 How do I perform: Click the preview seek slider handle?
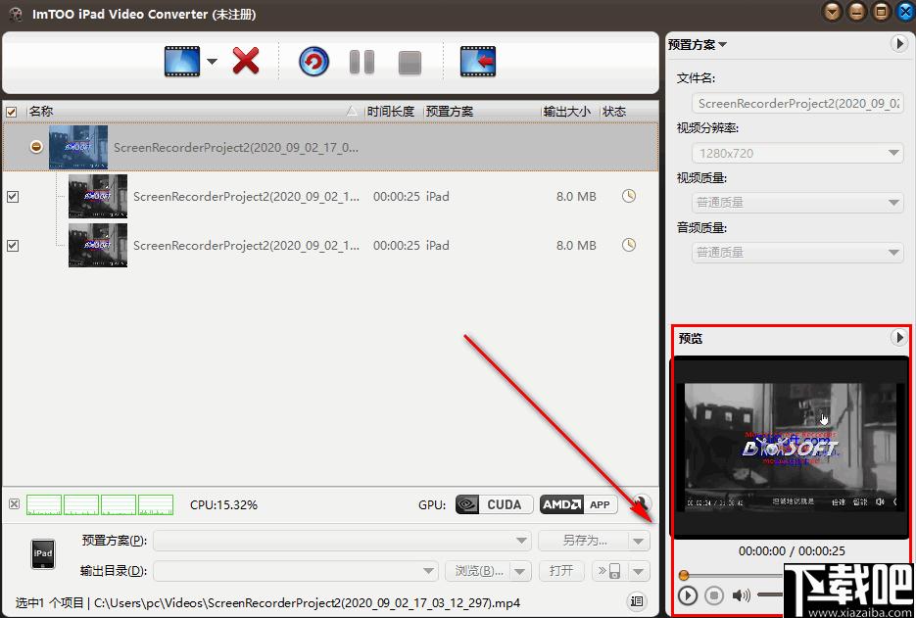[684, 575]
